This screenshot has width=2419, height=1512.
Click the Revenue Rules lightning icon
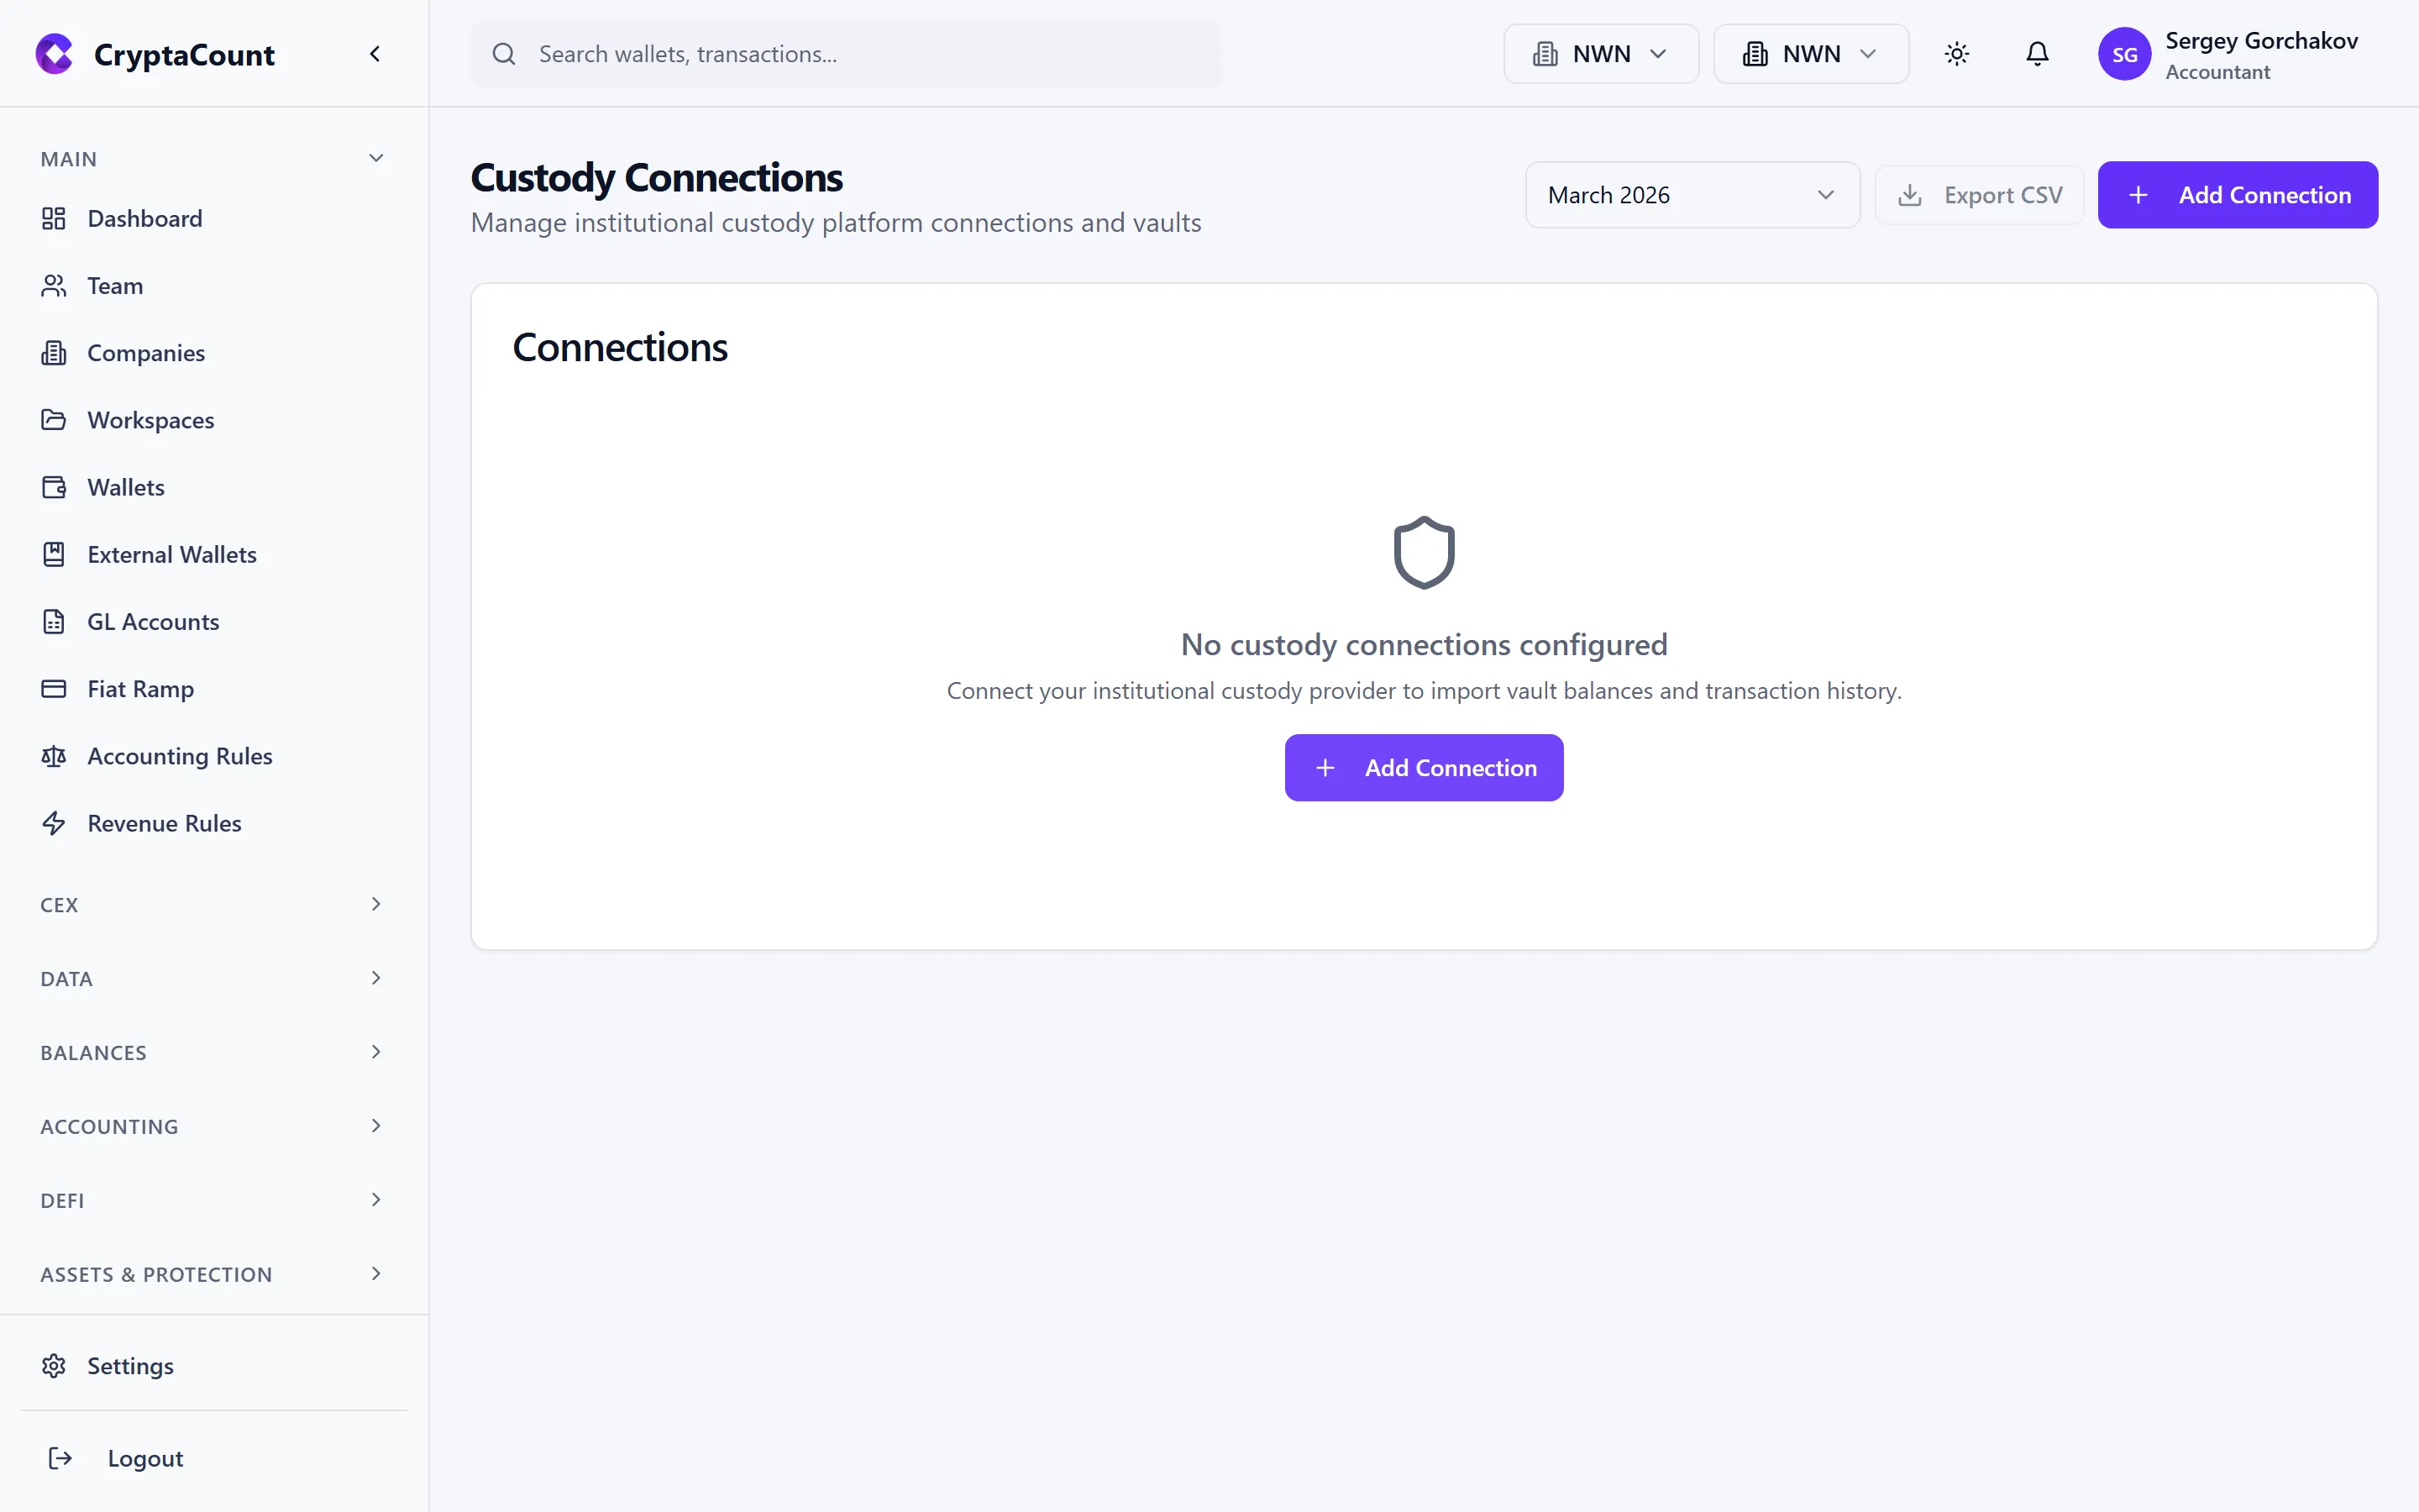[x=54, y=823]
